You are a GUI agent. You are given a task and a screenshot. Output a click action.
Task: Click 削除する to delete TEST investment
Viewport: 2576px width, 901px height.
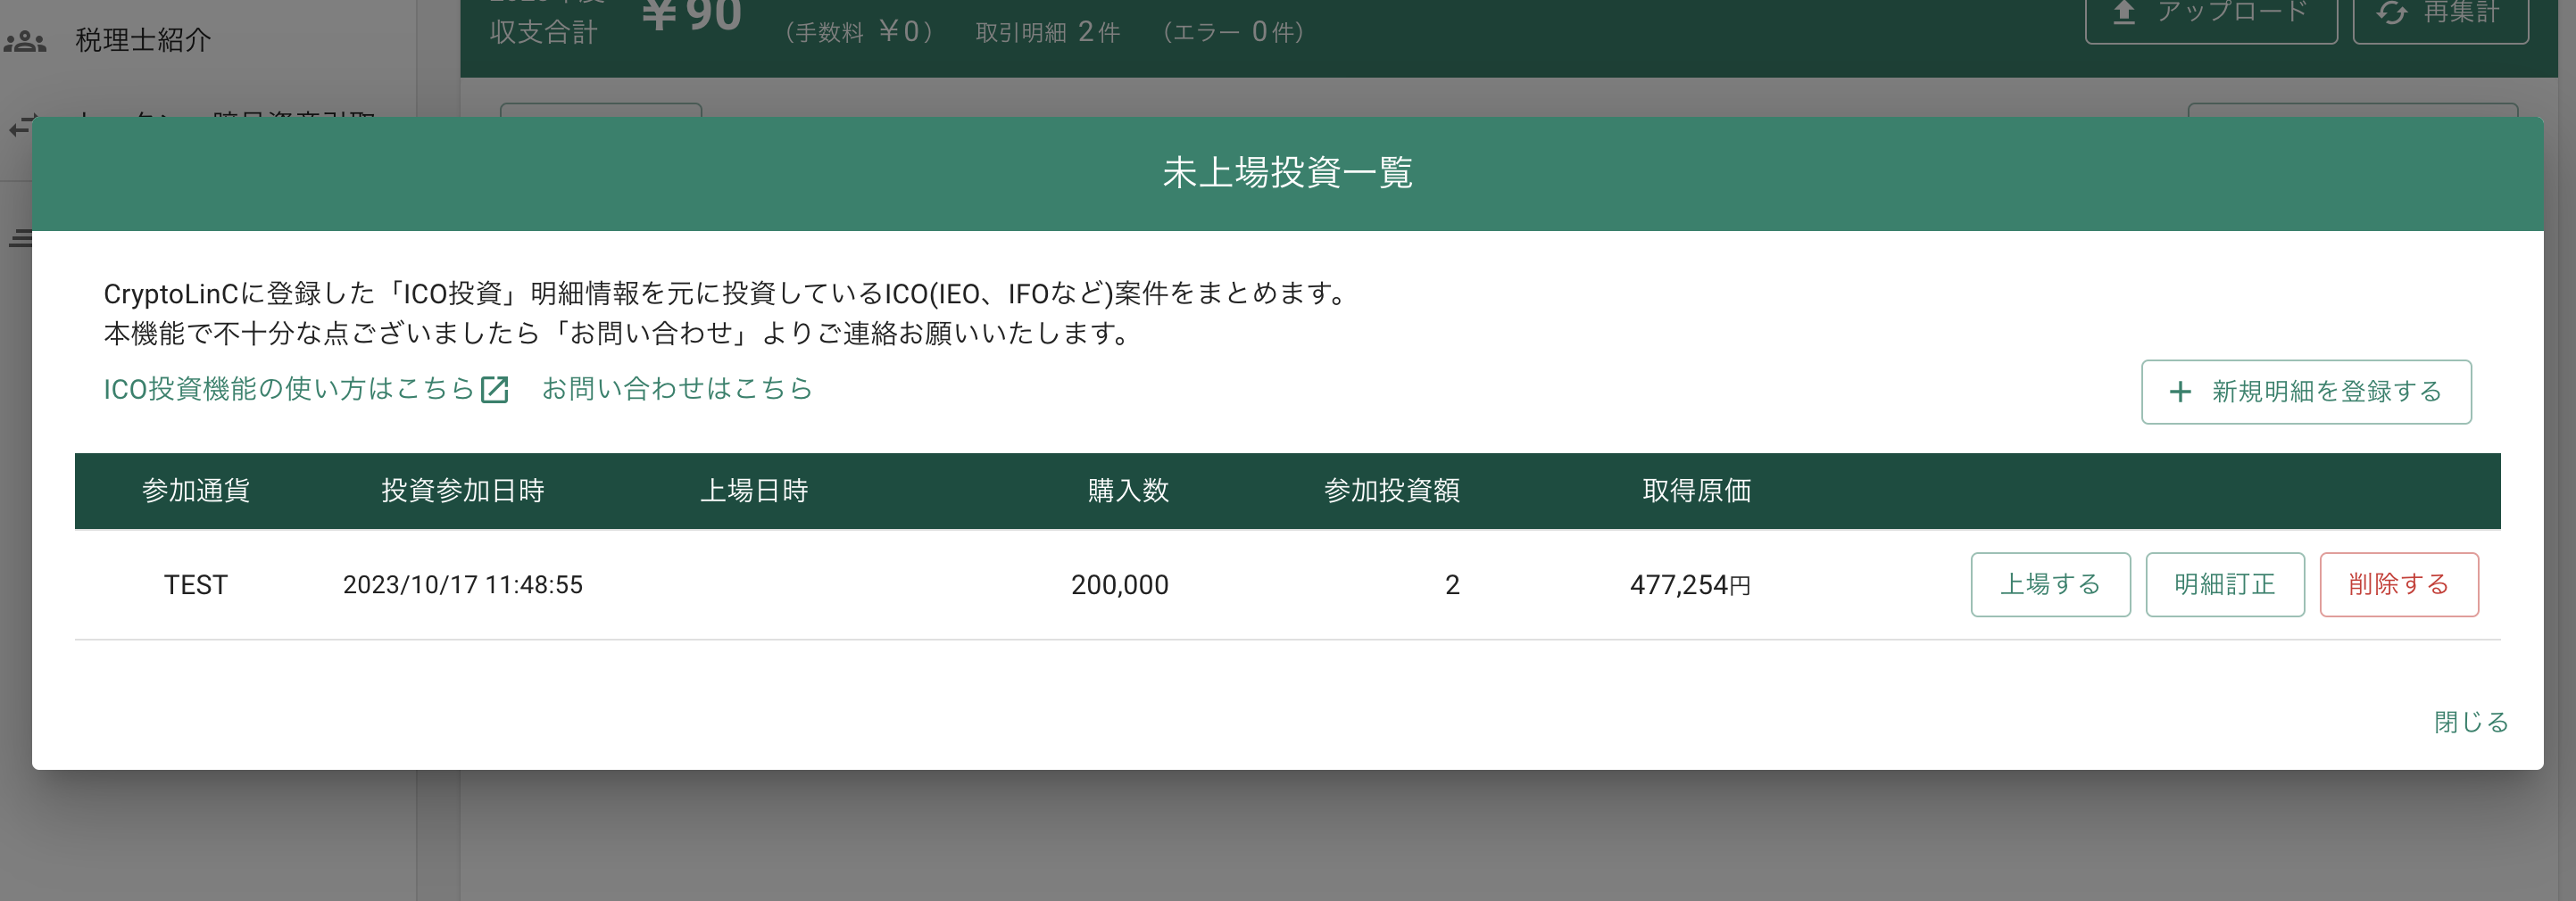2399,584
